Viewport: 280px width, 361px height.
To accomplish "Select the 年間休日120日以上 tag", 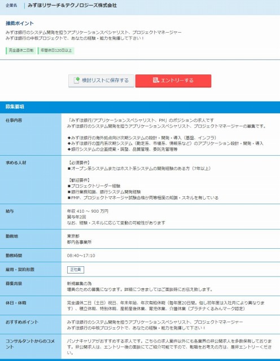I will coord(56,50).
